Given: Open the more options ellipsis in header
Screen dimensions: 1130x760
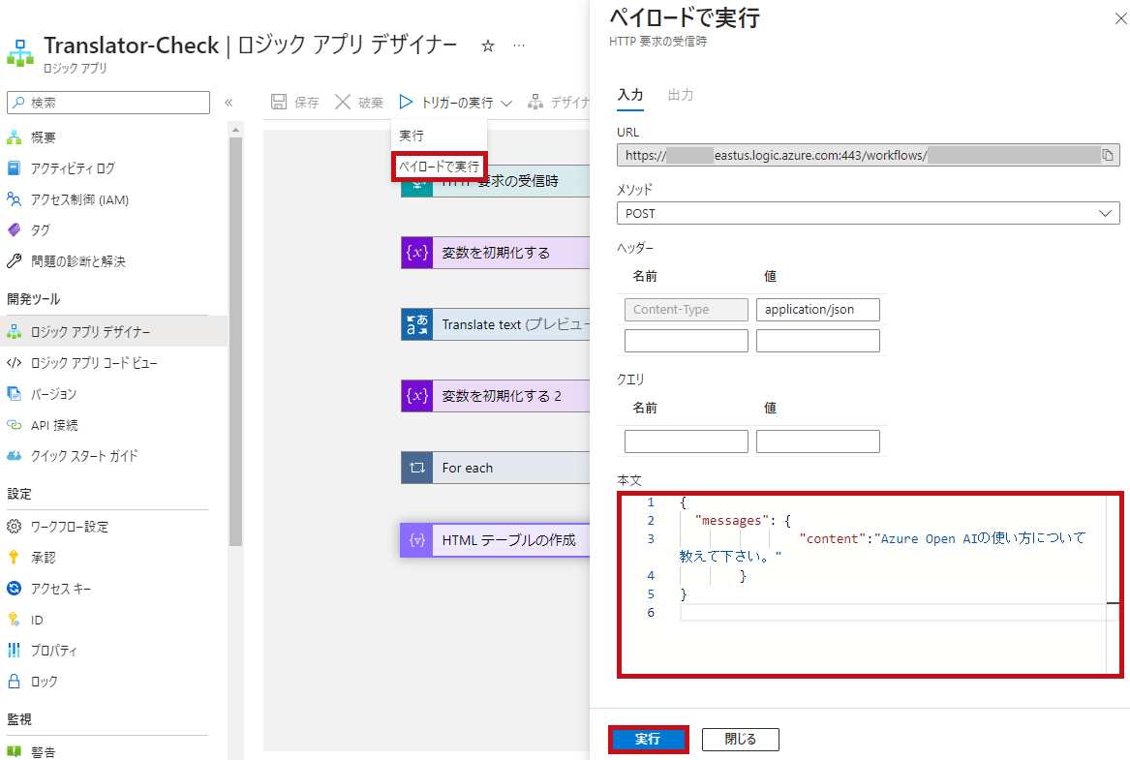Looking at the screenshot, I should coord(519,46).
